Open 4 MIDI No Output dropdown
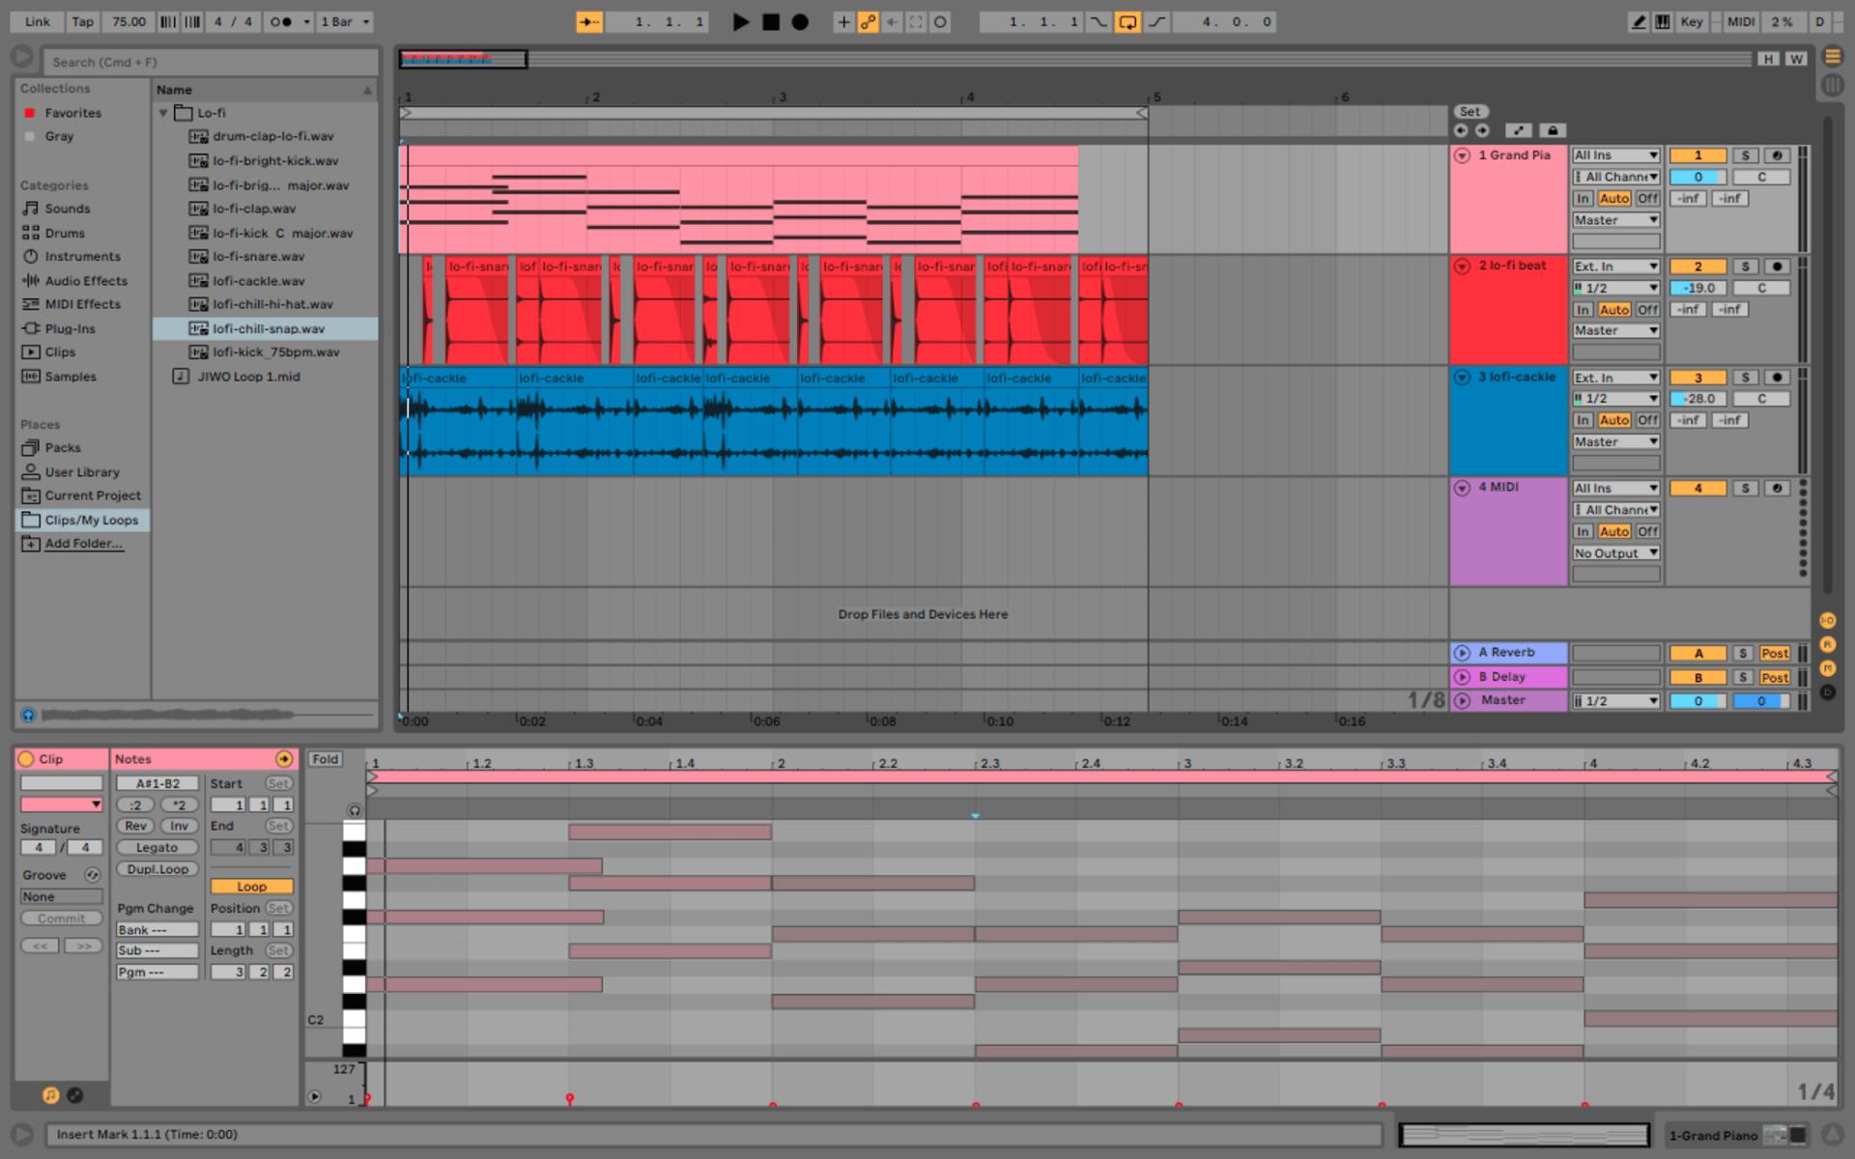This screenshot has width=1855, height=1159. pyautogui.click(x=1615, y=553)
